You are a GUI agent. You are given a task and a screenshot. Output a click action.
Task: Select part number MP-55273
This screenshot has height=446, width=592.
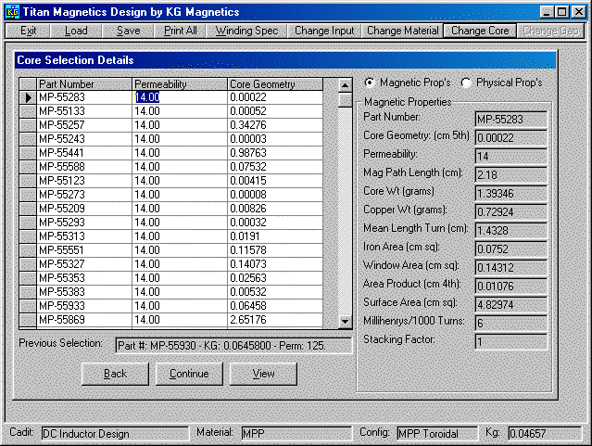[84, 195]
